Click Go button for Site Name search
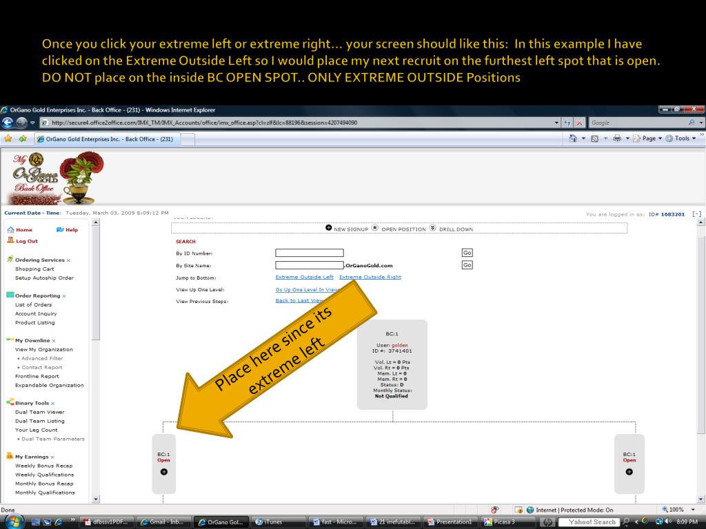The width and height of the screenshot is (706, 529). pos(467,265)
